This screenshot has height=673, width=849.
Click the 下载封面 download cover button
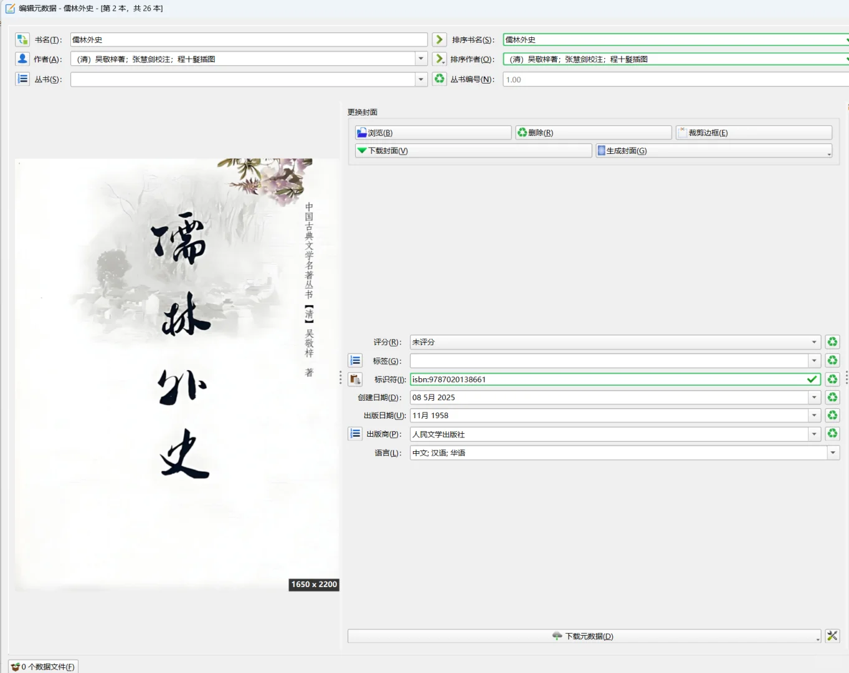click(473, 151)
